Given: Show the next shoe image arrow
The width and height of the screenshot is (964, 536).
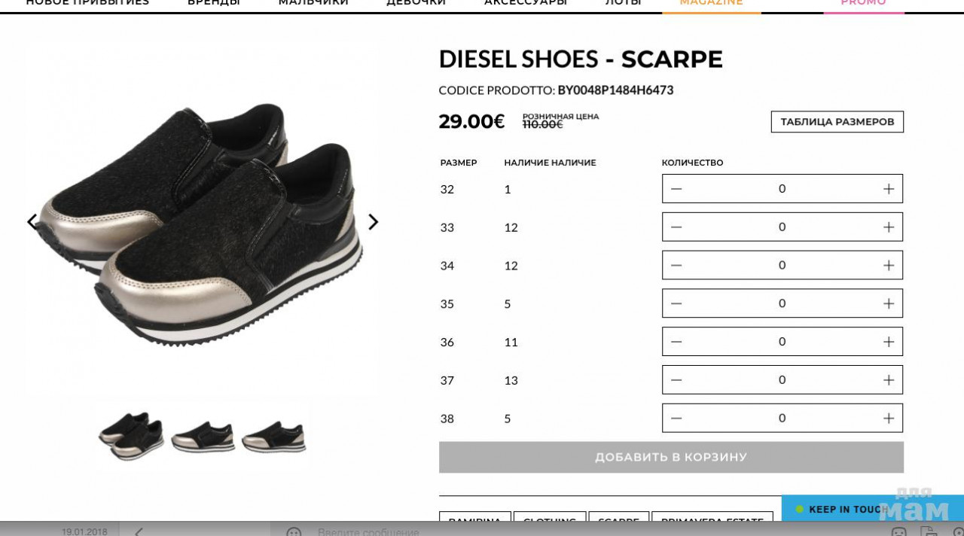Looking at the screenshot, I should [x=373, y=222].
